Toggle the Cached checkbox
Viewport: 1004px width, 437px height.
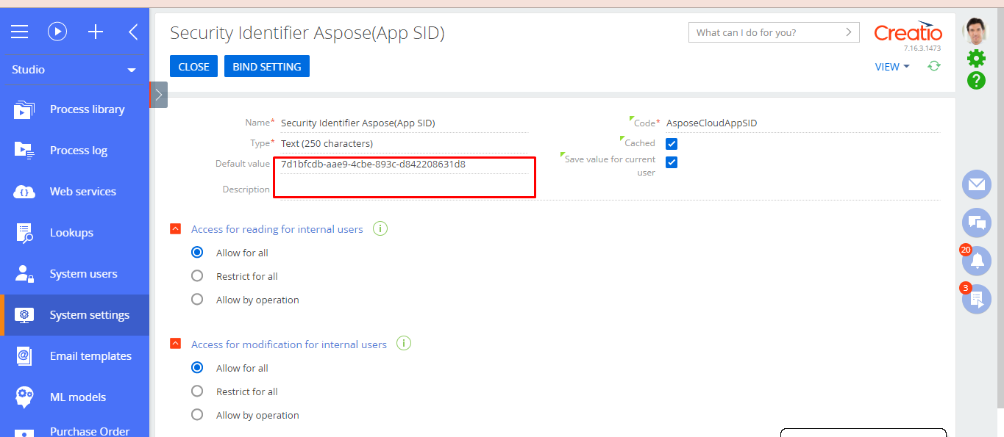672,144
